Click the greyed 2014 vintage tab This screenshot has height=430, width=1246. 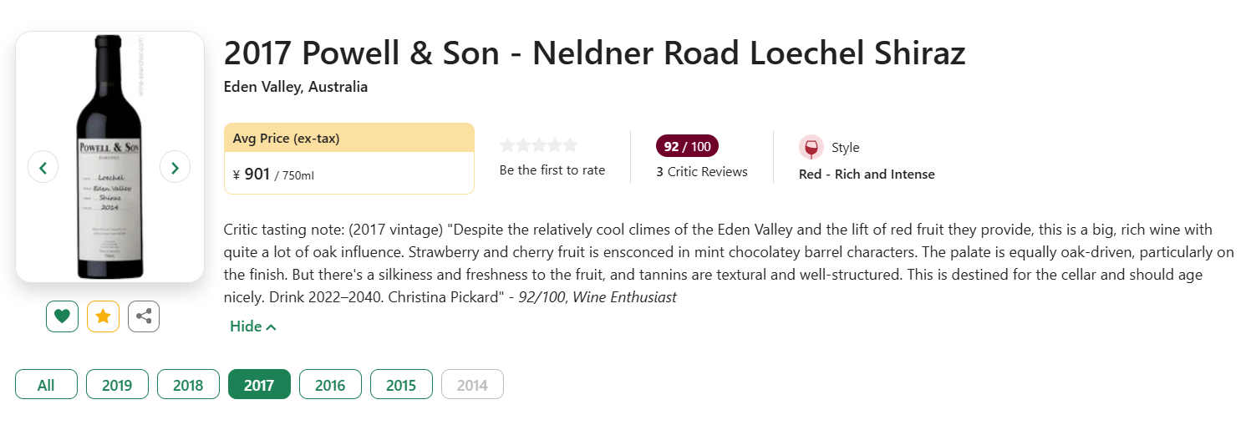pyautogui.click(x=472, y=385)
